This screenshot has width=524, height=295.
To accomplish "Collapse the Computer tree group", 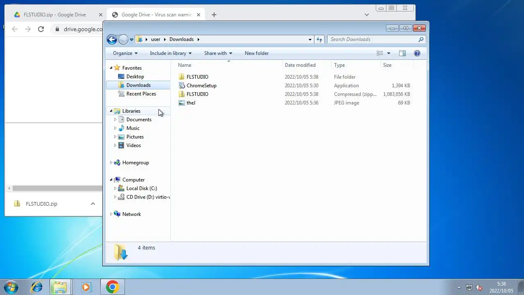I will click(x=111, y=180).
